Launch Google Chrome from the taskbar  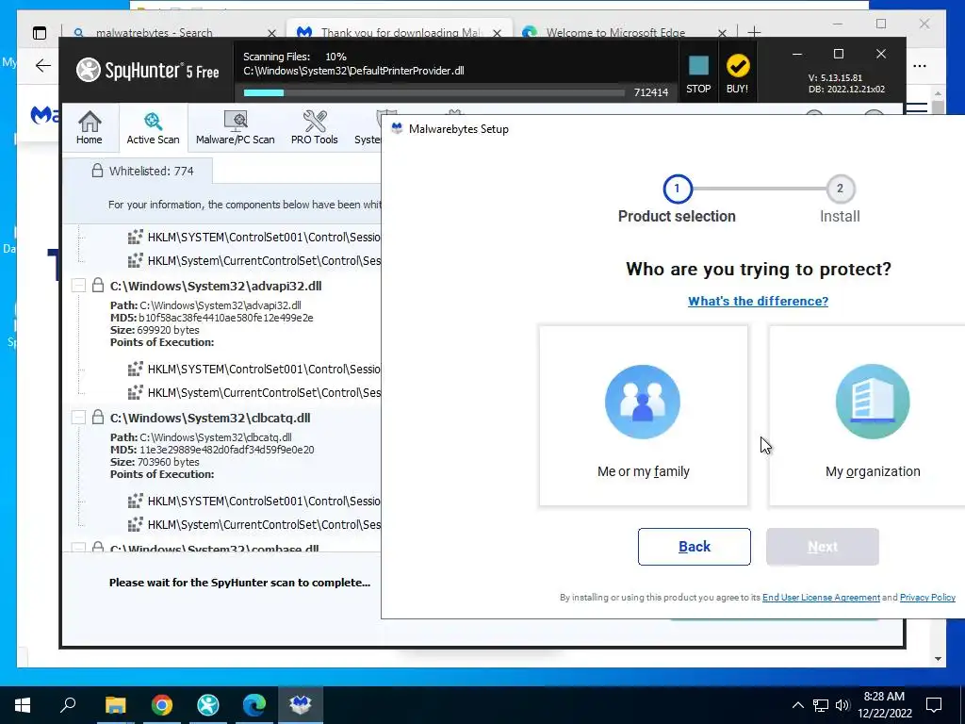pyautogui.click(x=162, y=704)
